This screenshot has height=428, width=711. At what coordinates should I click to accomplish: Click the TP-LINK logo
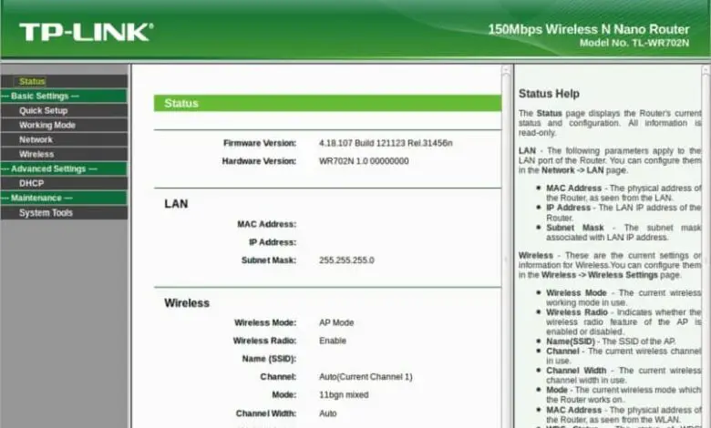pos(87,32)
